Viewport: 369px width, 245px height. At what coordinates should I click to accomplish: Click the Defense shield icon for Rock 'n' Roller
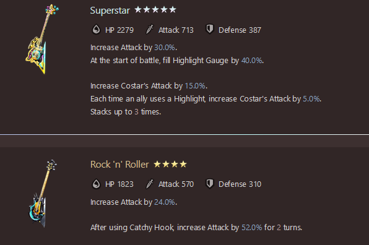click(210, 183)
